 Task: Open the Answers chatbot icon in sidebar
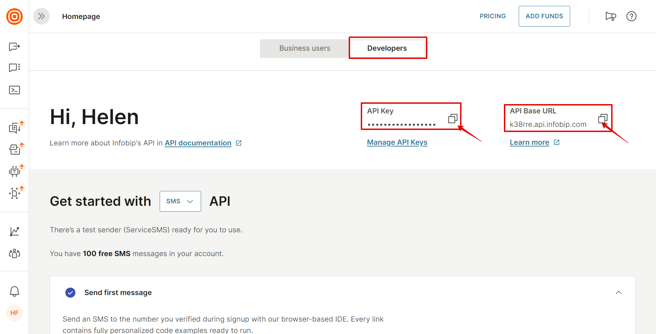click(x=14, y=171)
